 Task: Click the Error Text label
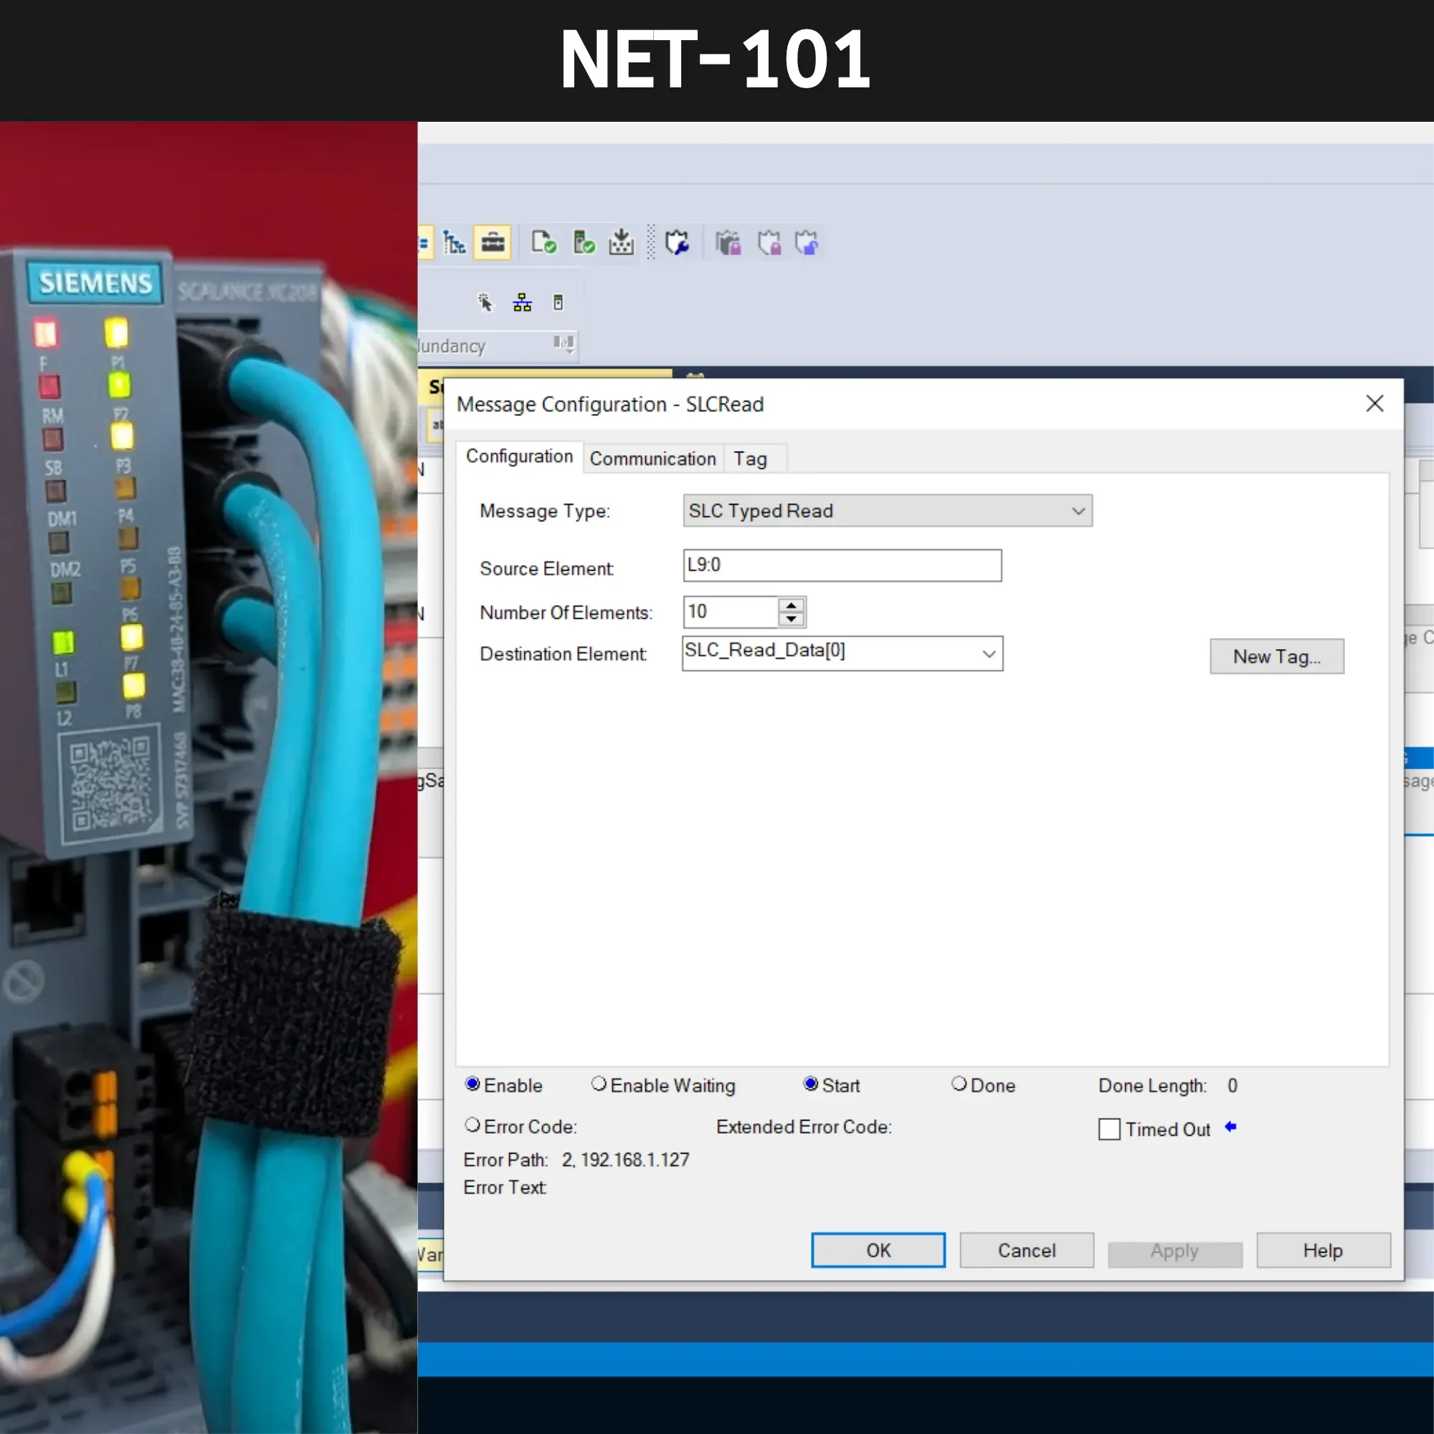click(x=505, y=1187)
